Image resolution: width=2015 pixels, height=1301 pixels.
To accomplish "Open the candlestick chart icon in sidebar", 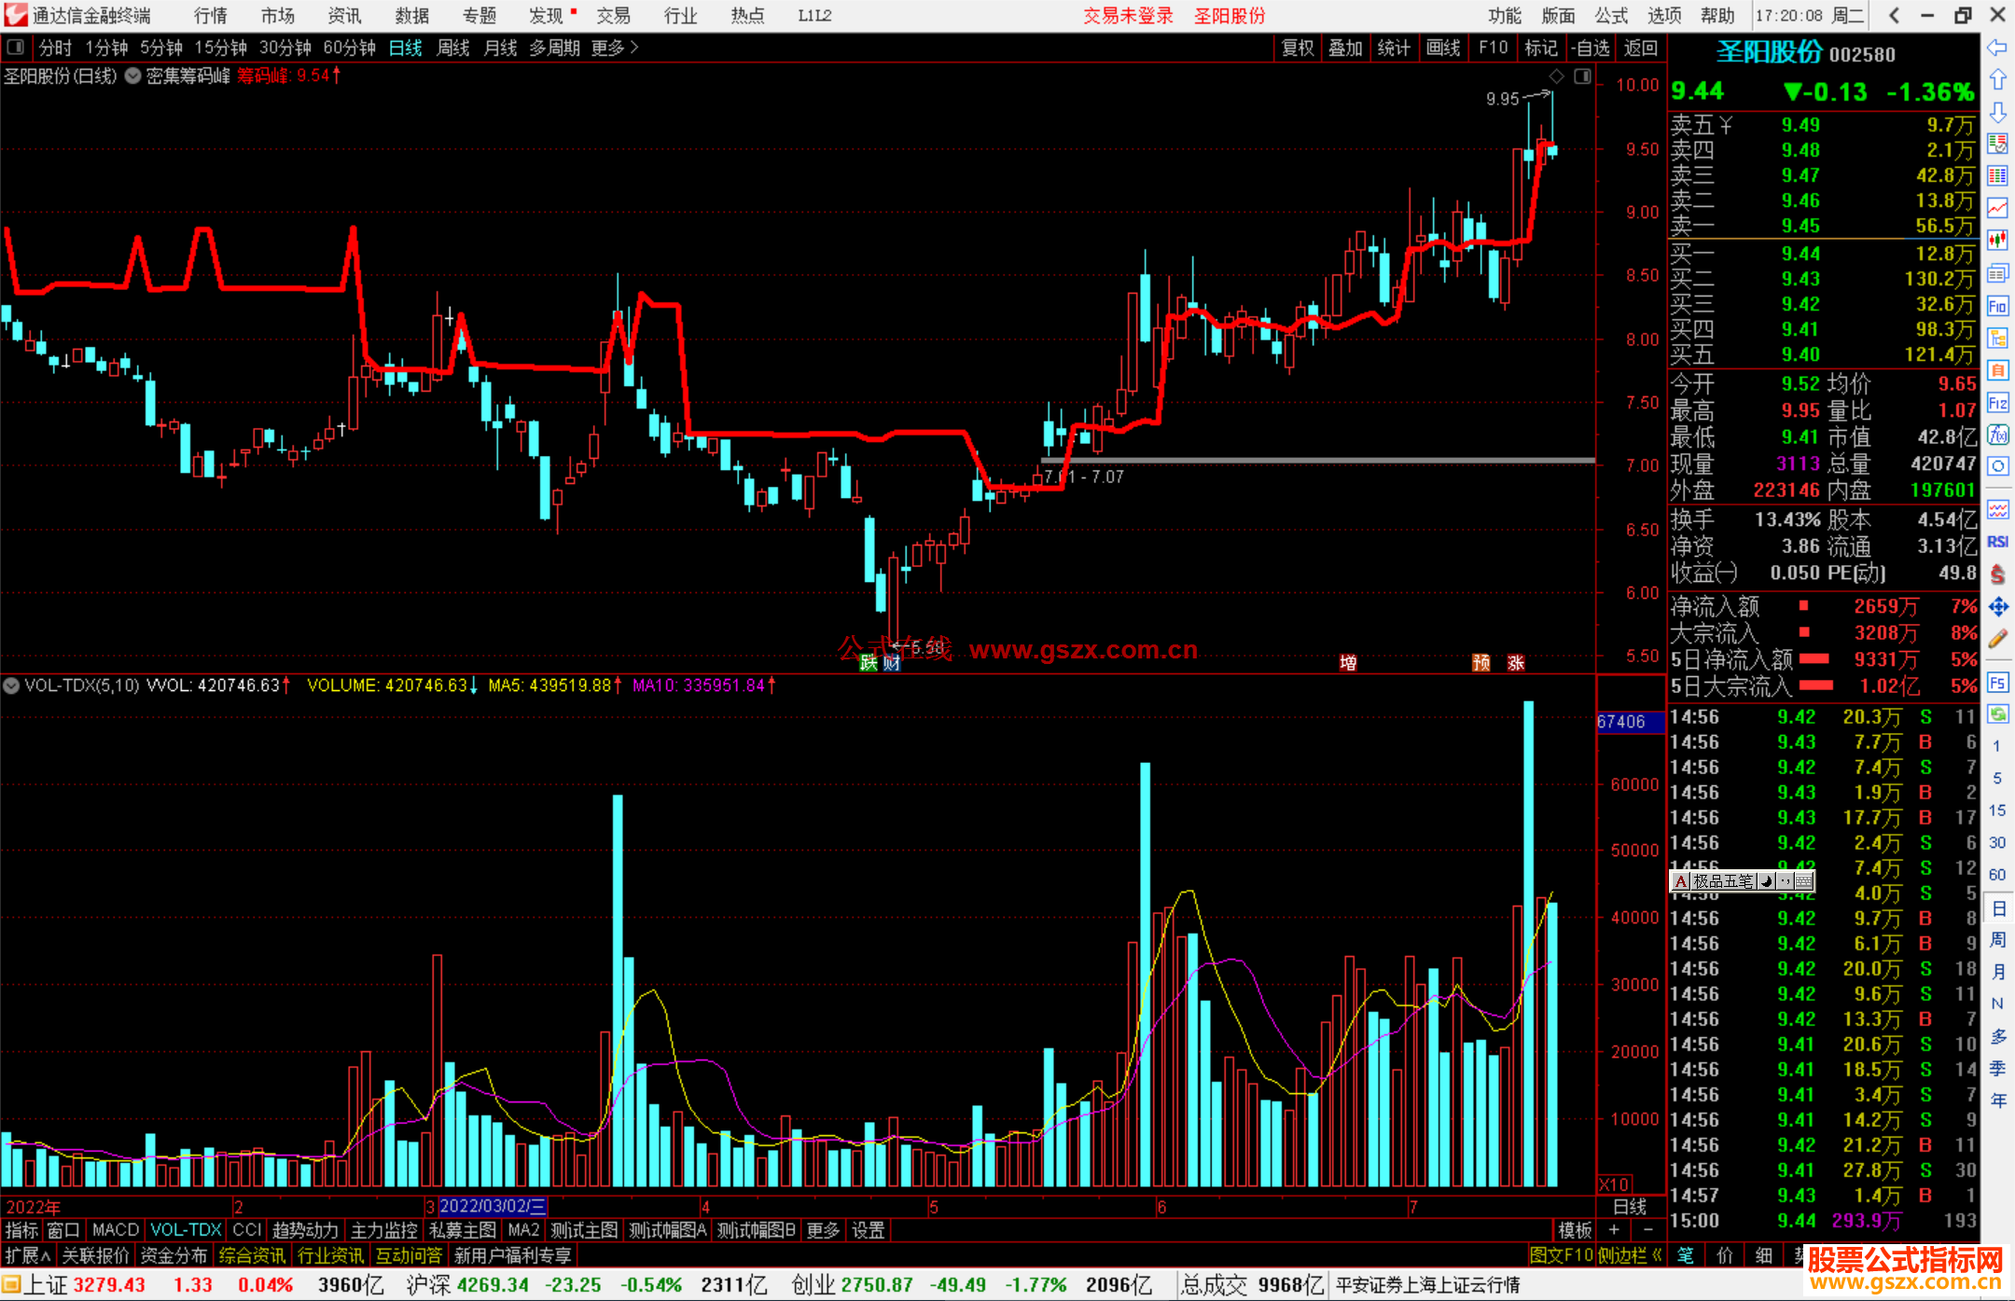I will coord(1997,241).
